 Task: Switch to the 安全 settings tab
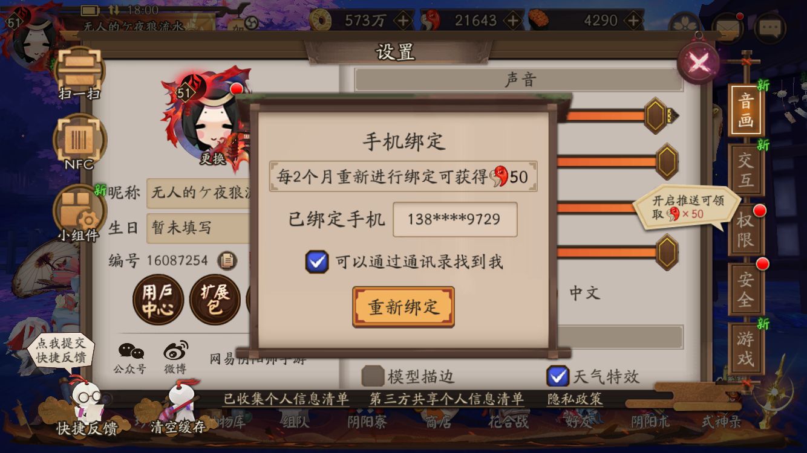pos(746,289)
